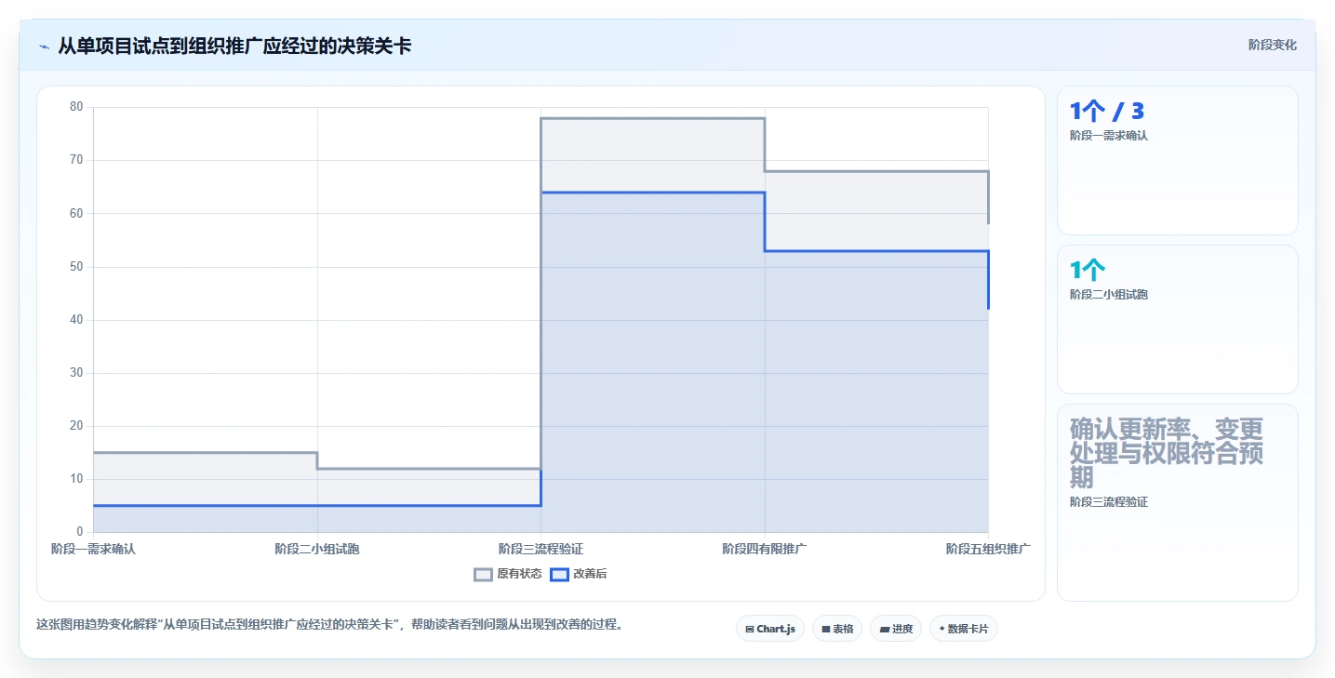
Task: Click the 阶段变化 label in header
Action: (1272, 45)
